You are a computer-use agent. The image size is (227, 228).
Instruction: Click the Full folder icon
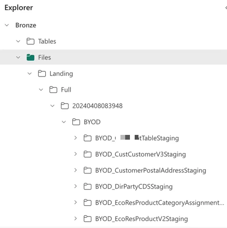(53, 90)
